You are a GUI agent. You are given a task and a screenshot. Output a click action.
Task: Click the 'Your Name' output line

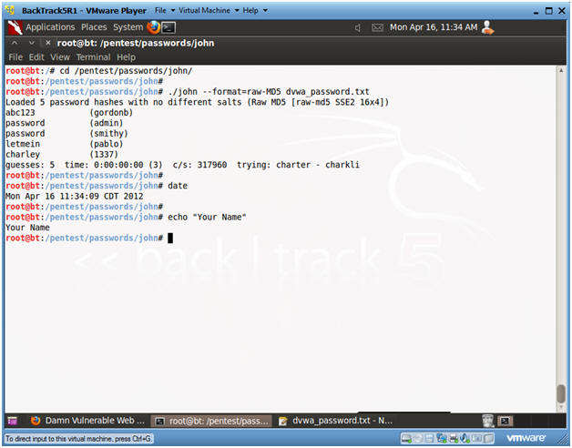[27, 228]
